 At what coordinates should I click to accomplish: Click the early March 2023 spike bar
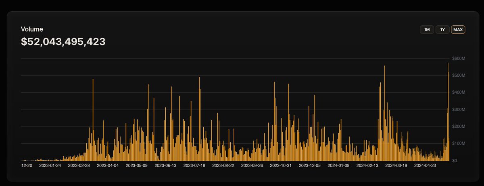tap(93, 120)
